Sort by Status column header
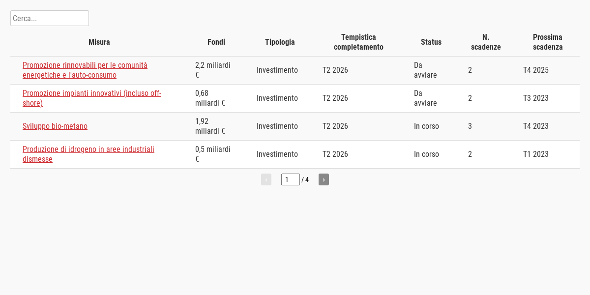The height and width of the screenshot is (295, 590). pos(431,42)
